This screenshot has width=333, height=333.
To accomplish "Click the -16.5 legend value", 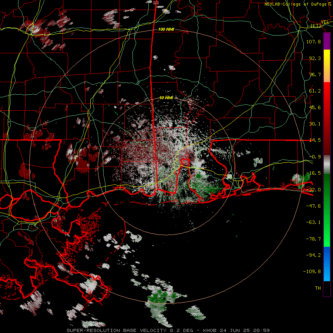I will click(313, 173).
